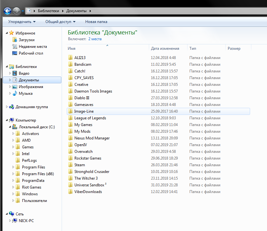Sort by the Дата изменения column header
Image resolution: width=267 pixels, height=231 pixels.
(165, 48)
